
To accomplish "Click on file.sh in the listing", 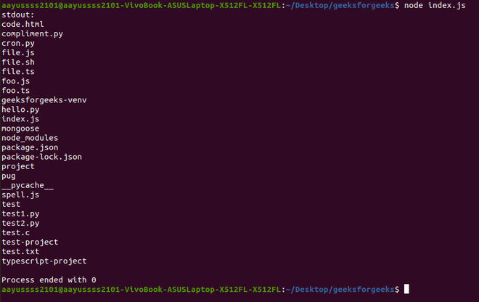I will point(17,62).
